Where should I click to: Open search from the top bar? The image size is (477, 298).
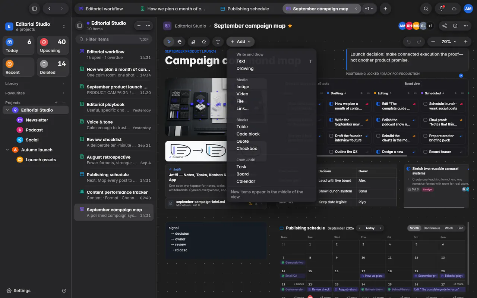pos(426,9)
